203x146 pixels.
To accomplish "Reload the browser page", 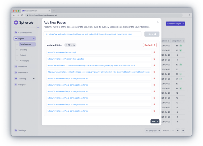I will point(22,15).
